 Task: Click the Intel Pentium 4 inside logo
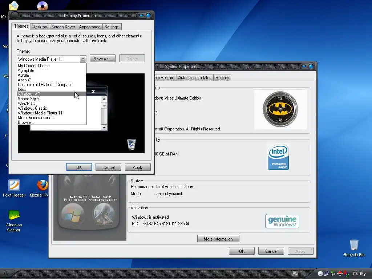pyautogui.click(x=278, y=157)
